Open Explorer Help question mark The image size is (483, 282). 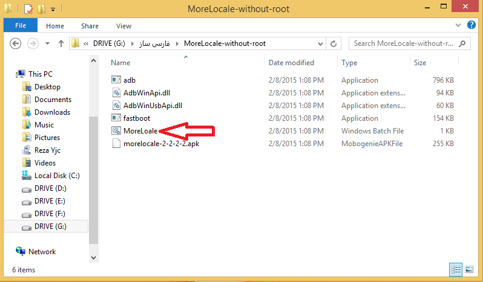(x=471, y=25)
